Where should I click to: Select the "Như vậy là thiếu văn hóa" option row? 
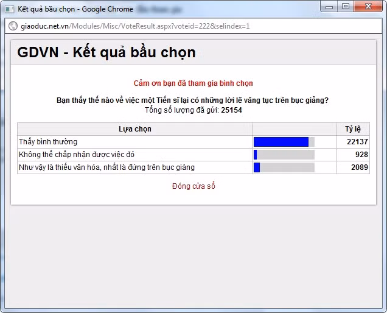pyautogui.click(x=106, y=167)
